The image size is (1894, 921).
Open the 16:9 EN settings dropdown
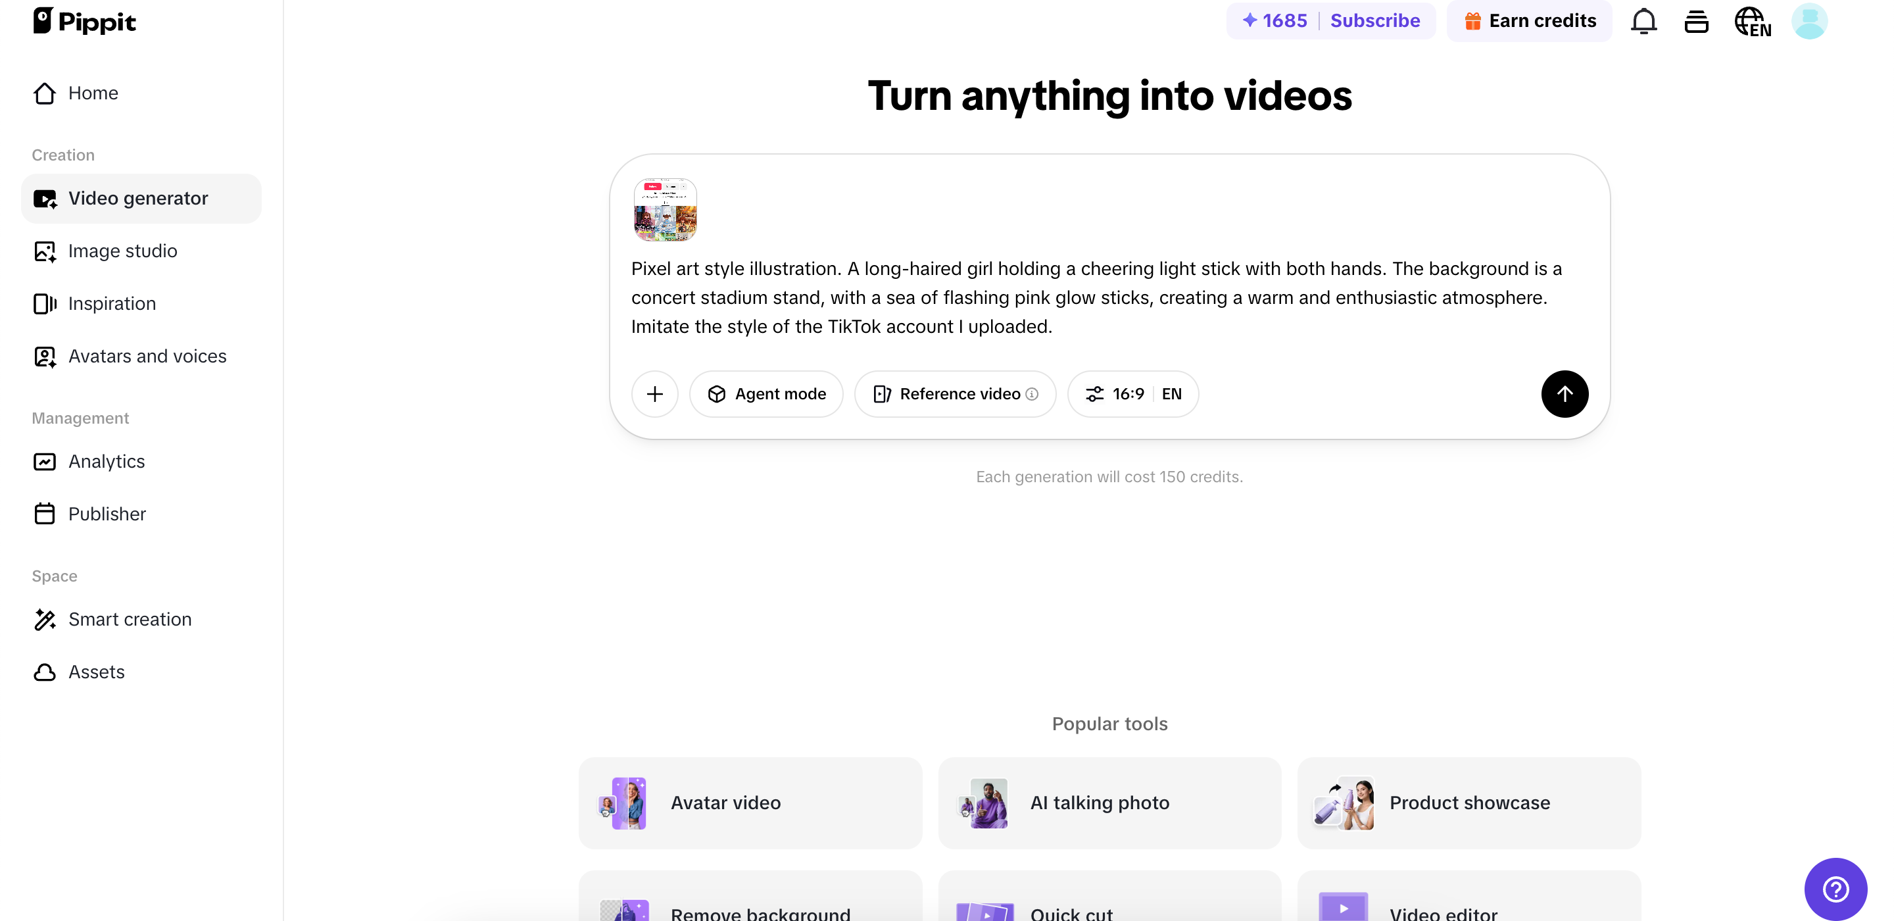point(1133,393)
